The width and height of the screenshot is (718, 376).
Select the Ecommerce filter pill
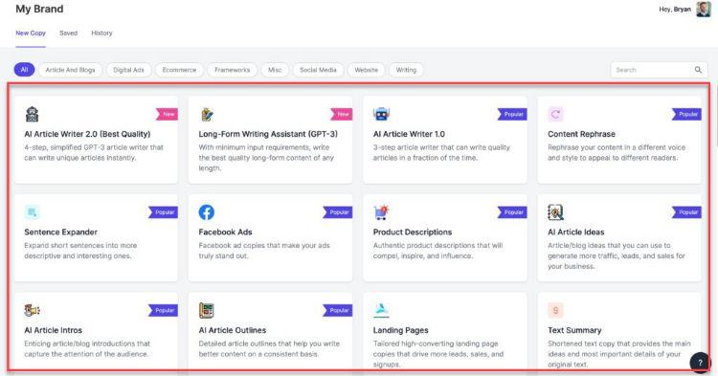click(x=179, y=70)
